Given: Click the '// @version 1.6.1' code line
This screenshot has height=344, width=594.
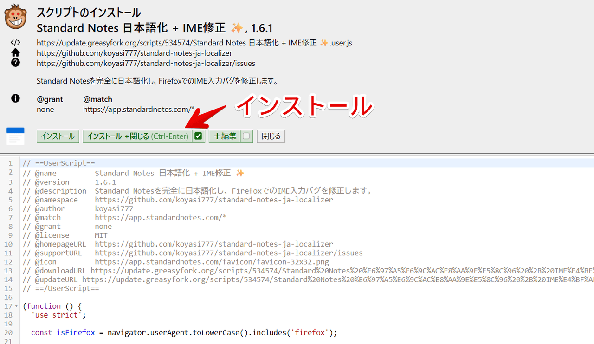Looking at the screenshot, I should click(69, 182).
